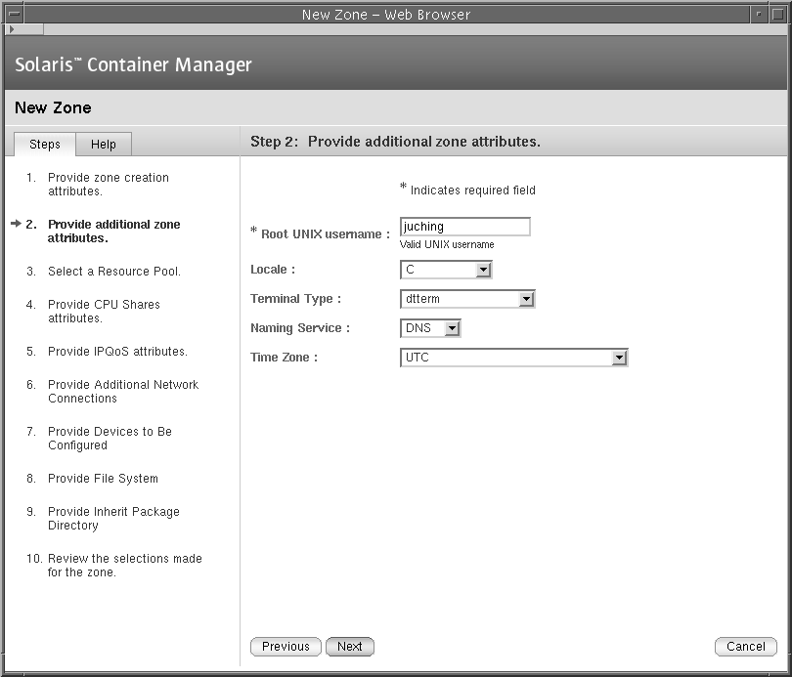This screenshot has width=792, height=677.
Task: Select step 1 Provide zone creation attributes
Action: pyautogui.click(x=109, y=185)
